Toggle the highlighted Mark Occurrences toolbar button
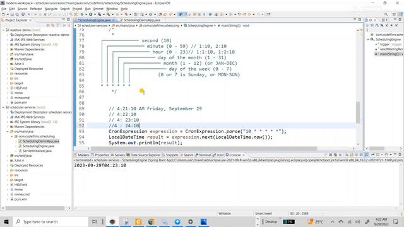Viewport: 404px width, 227px height. pos(181,15)
